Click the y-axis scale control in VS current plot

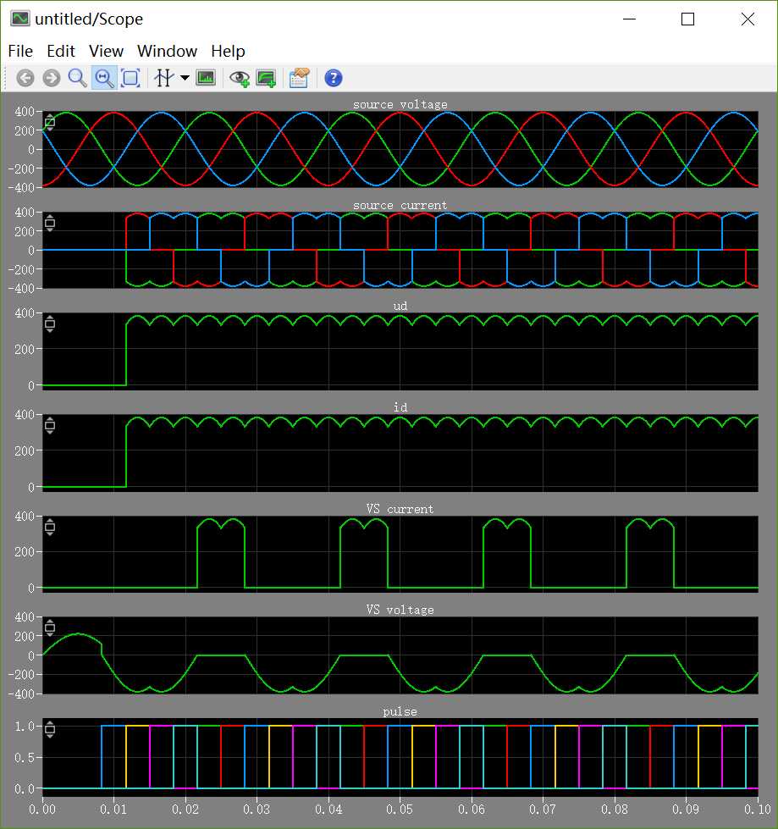point(50,527)
